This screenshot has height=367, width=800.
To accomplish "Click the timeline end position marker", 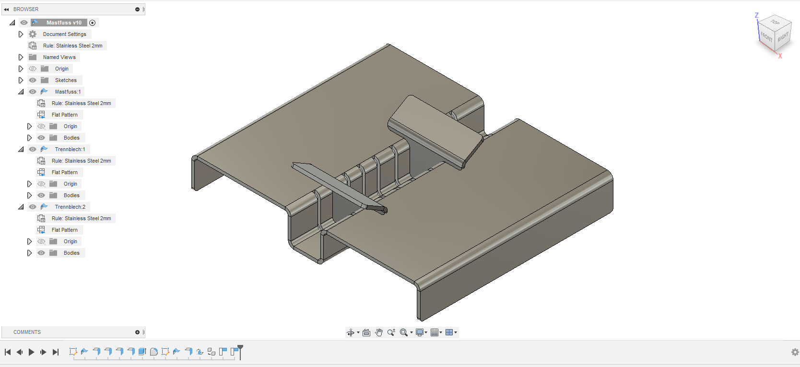I will click(240, 347).
